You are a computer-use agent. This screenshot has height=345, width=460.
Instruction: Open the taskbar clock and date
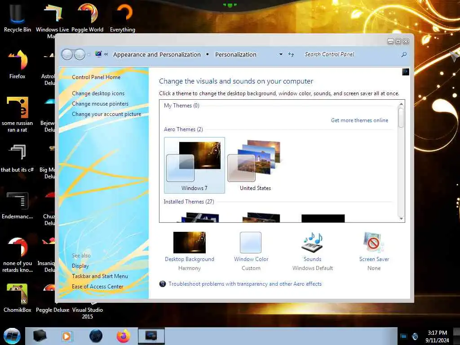(x=437, y=336)
